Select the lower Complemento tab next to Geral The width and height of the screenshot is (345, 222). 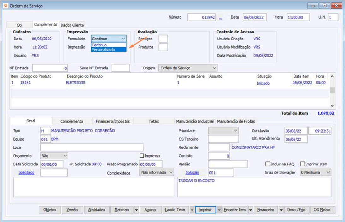coord(72,121)
